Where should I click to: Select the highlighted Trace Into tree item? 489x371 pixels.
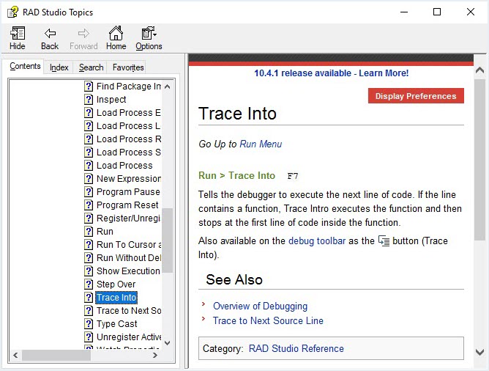coord(116,297)
